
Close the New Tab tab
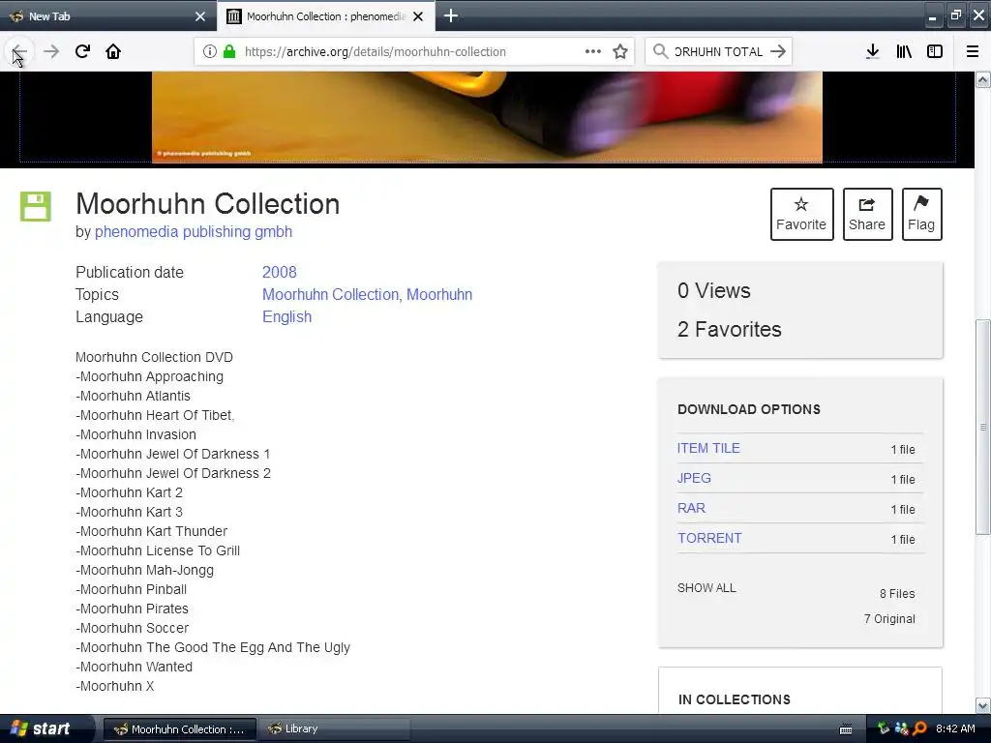point(200,16)
